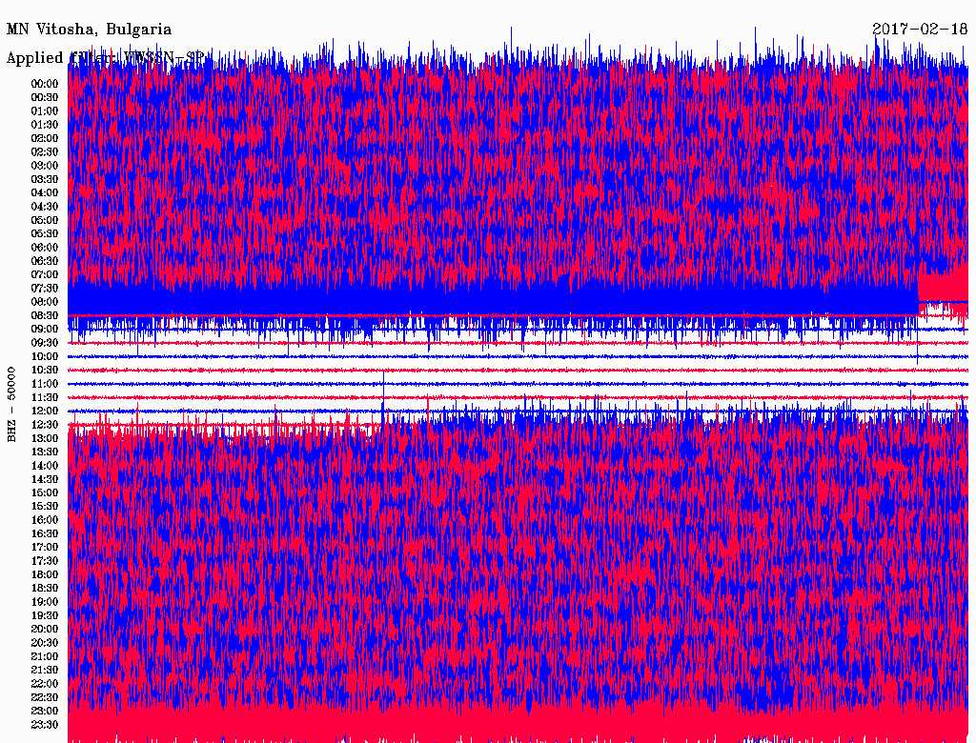Click the 08:00 time label
Viewport: 976px width, 743px height.
(x=45, y=302)
